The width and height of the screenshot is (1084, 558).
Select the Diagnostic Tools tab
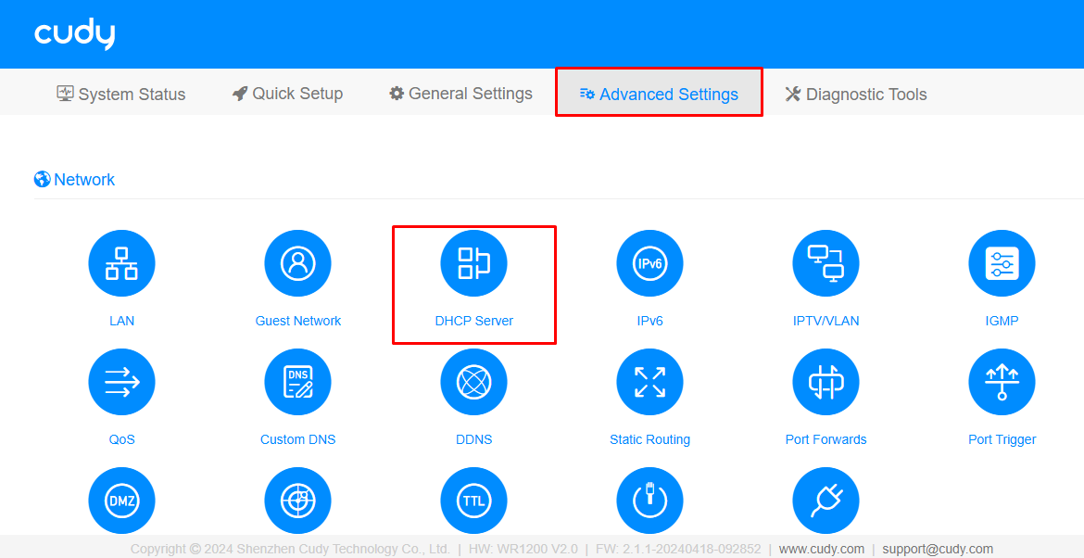(x=856, y=95)
